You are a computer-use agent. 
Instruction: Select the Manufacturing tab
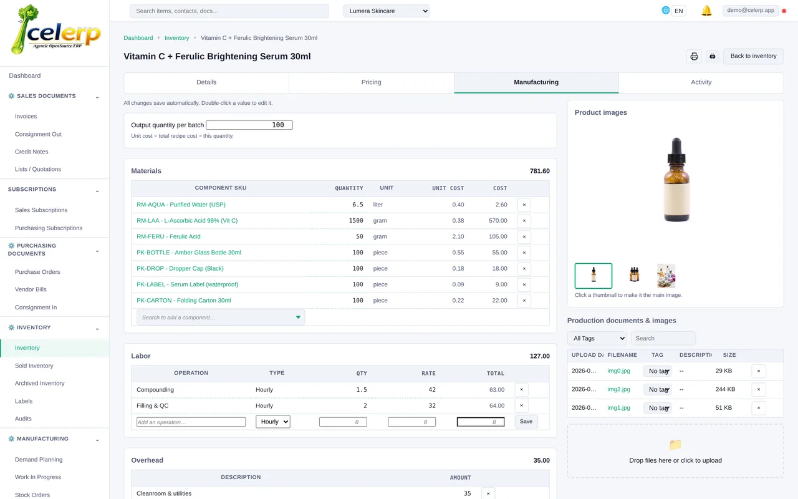(536, 82)
